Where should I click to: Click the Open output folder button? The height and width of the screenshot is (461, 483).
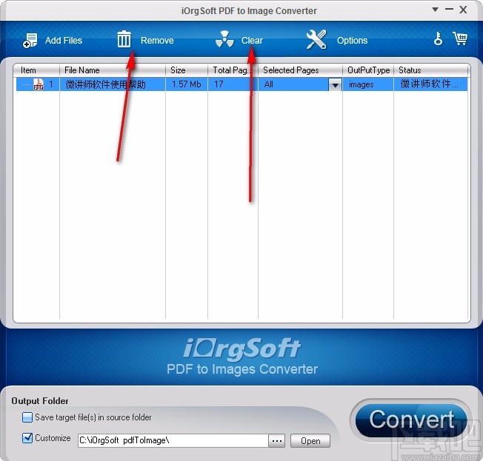pyautogui.click(x=310, y=441)
